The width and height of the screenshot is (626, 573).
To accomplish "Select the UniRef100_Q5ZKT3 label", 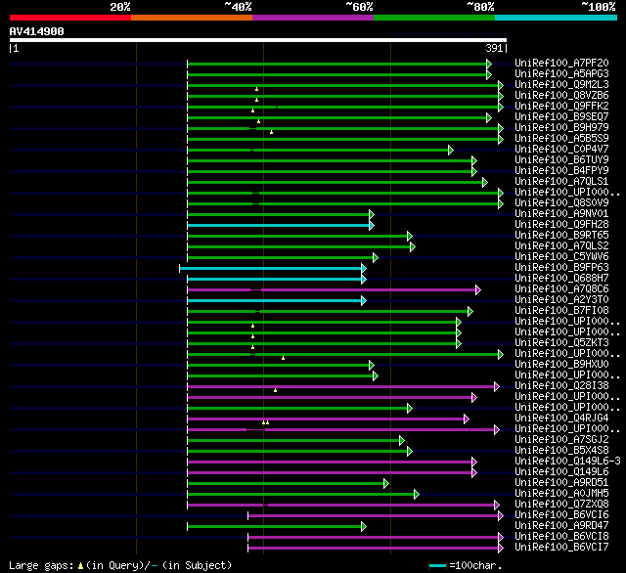I will coord(561,343).
